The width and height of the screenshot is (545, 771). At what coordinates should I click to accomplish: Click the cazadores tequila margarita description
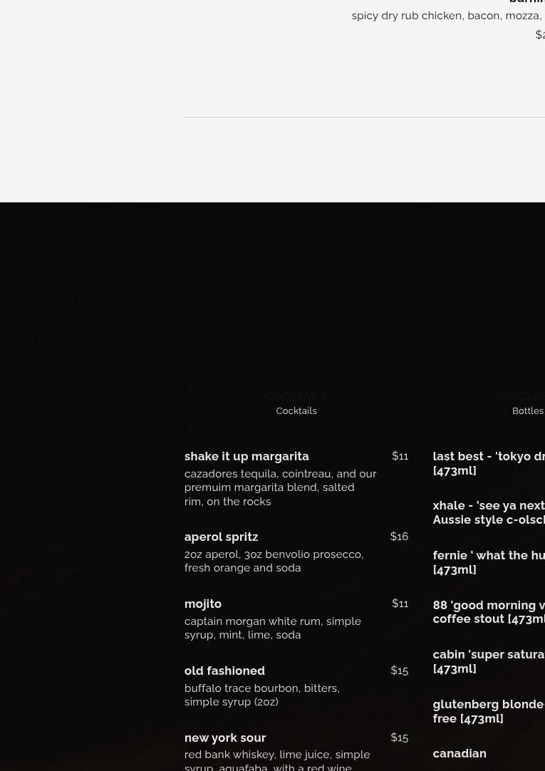[280, 487]
